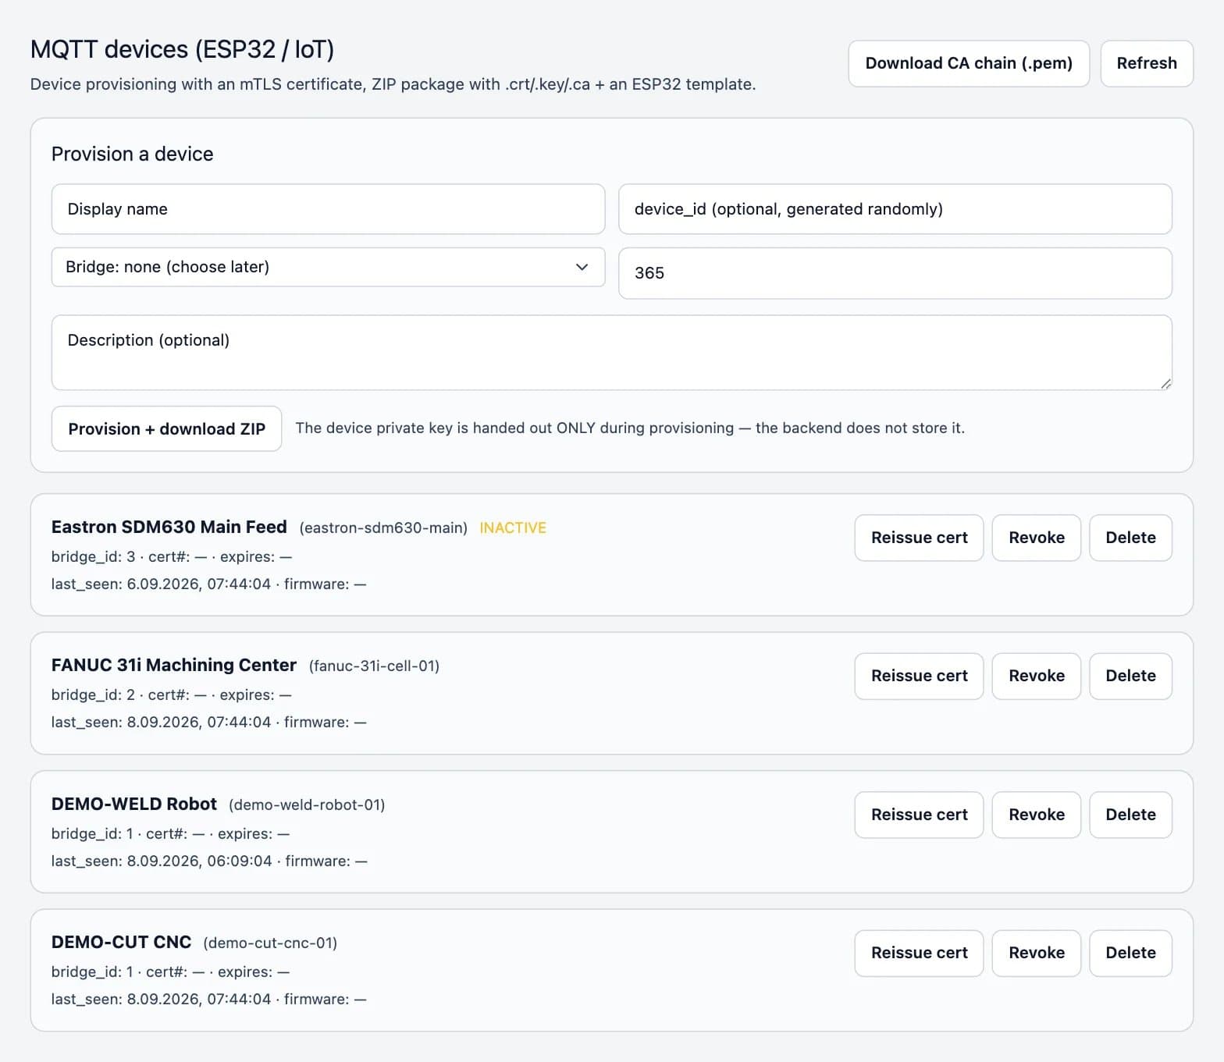Screen dimensions: 1224x1062
Task: Delete the DEMO-CUT CNC device
Action: tap(1130, 953)
